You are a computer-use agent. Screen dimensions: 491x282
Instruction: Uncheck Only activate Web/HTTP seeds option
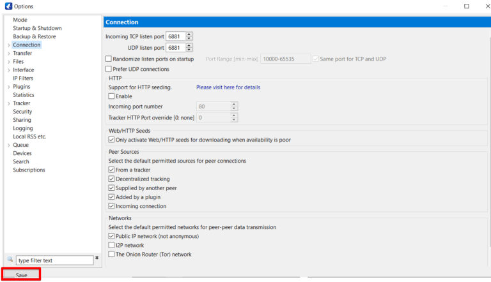pyautogui.click(x=111, y=140)
